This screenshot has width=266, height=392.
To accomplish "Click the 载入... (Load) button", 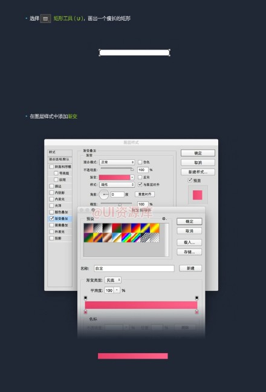I will click(189, 242).
